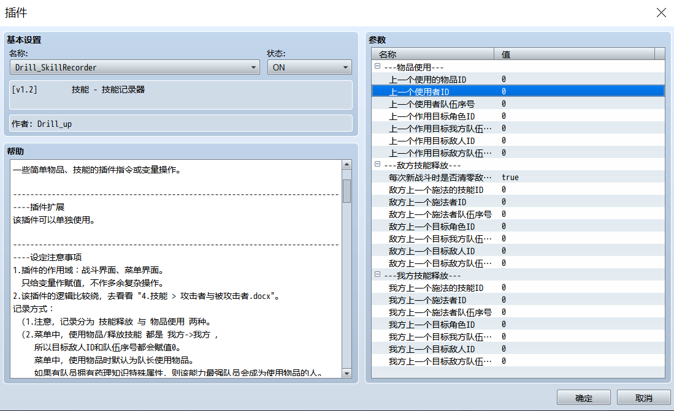674x411 pixels.
Task: Click the help line ----插件扩展
Action: (39, 207)
